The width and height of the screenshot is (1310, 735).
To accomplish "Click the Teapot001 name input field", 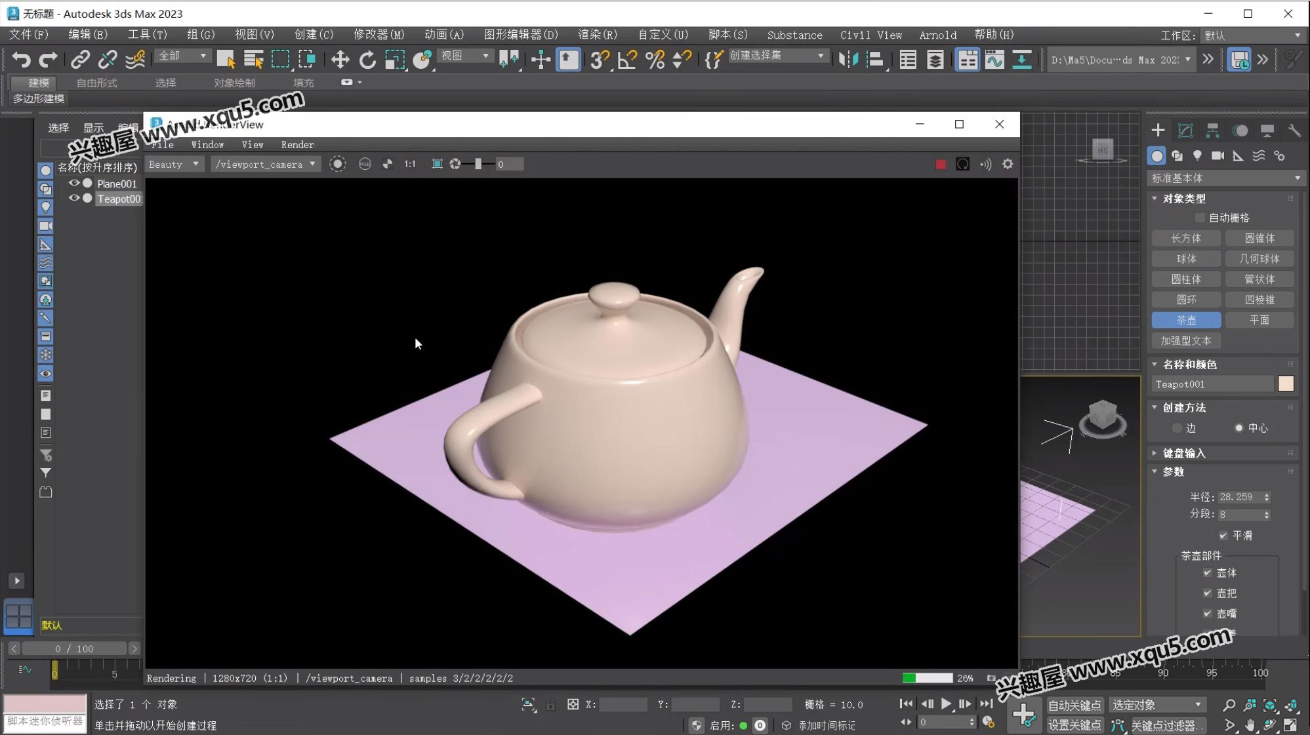I will [x=1213, y=384].
